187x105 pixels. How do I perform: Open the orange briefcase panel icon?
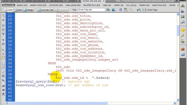(183, 49)
